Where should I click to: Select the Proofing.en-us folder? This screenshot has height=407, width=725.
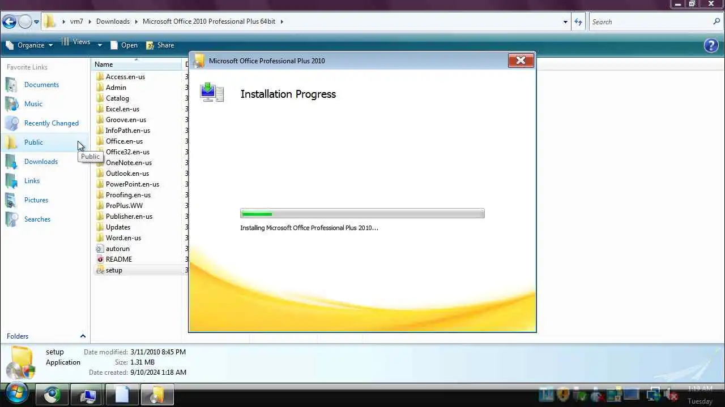click(x=128, y=195)
